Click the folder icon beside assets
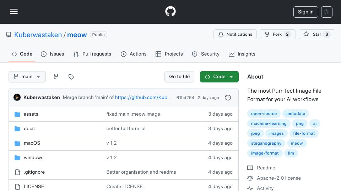This screenshot has width=341, height=191. [17, 114]
